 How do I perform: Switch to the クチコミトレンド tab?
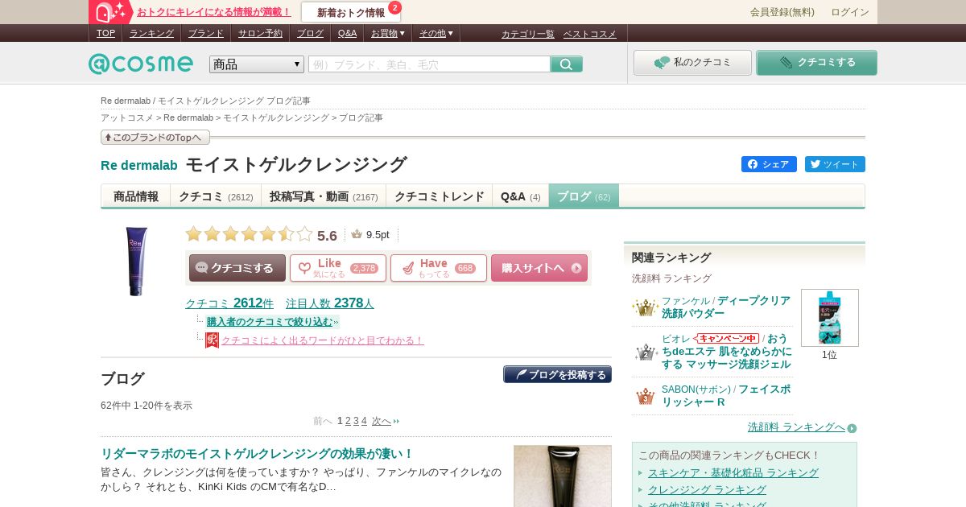440,196
